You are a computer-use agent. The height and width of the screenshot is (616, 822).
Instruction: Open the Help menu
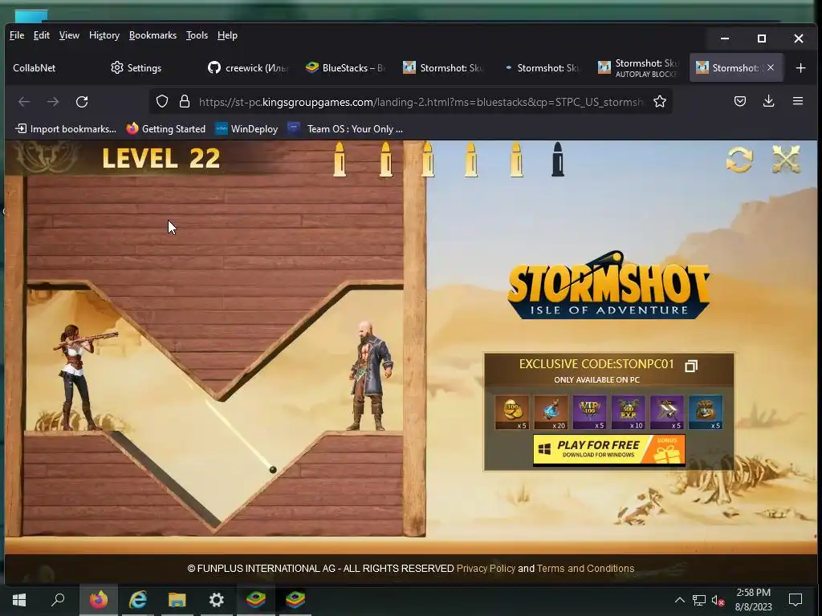click(x=227, y=35)
